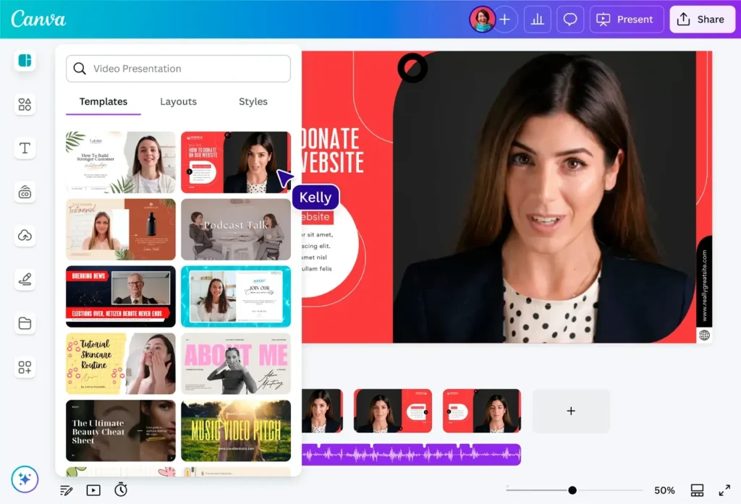Open the clip duration timer
This screenshot has width=741, height=504.
(x=120, y=490)
